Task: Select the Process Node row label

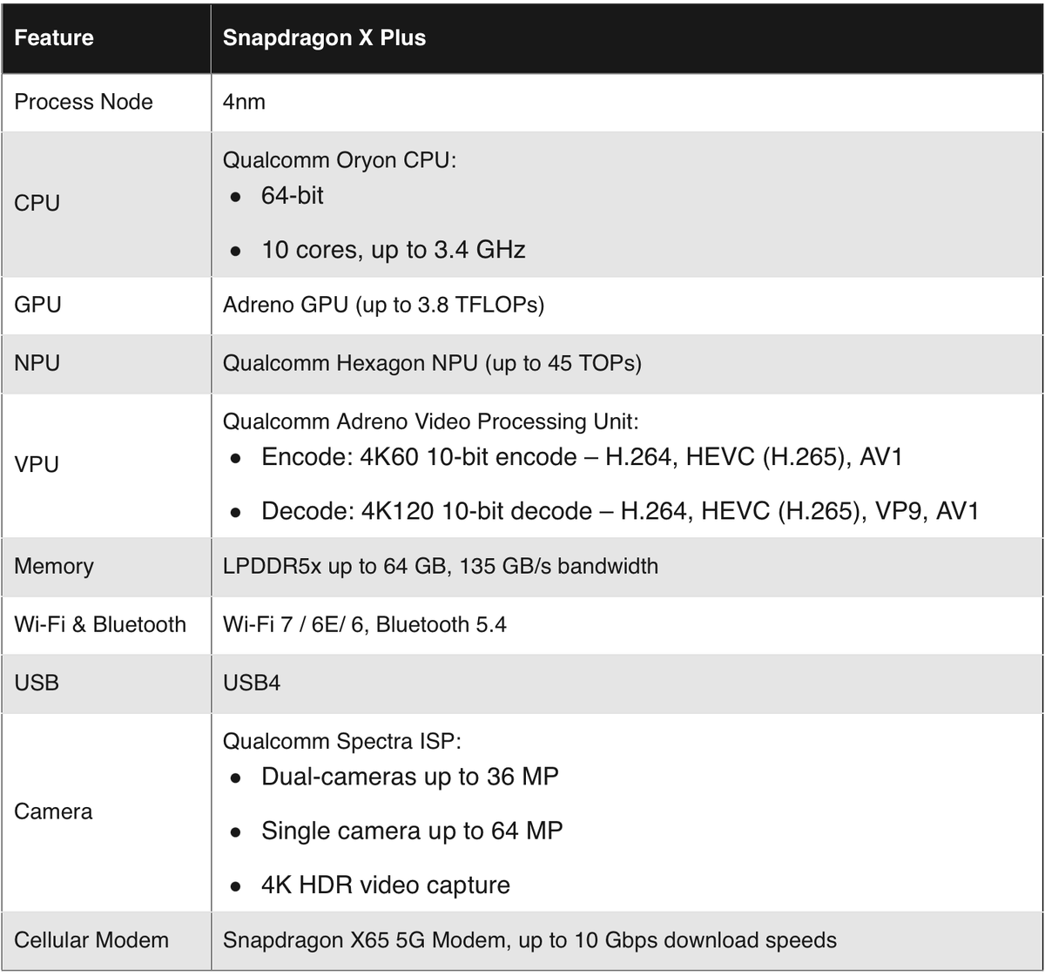Action: pos(84,102)
